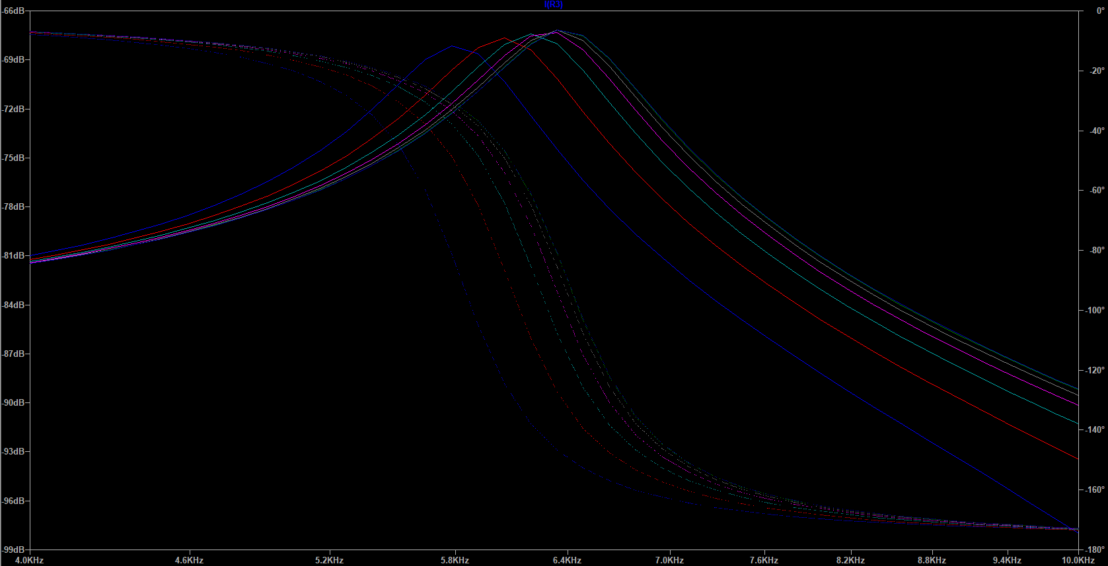Screen dimensions: 1108x566
Task: Click the I(R3) trace label
Action: (x=554, y=5)
